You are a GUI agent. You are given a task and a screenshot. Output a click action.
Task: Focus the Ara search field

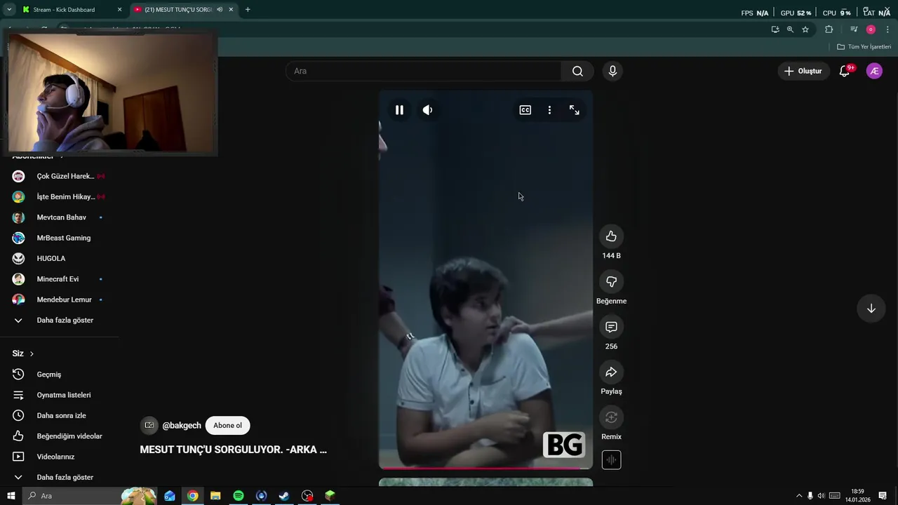(x=424, y=71)
